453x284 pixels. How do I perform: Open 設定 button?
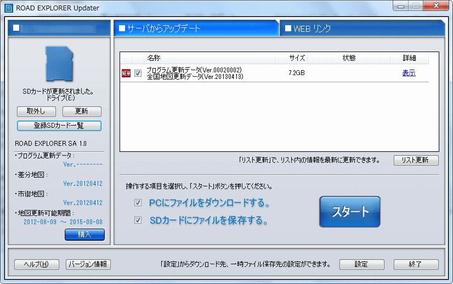click(362, 264)
